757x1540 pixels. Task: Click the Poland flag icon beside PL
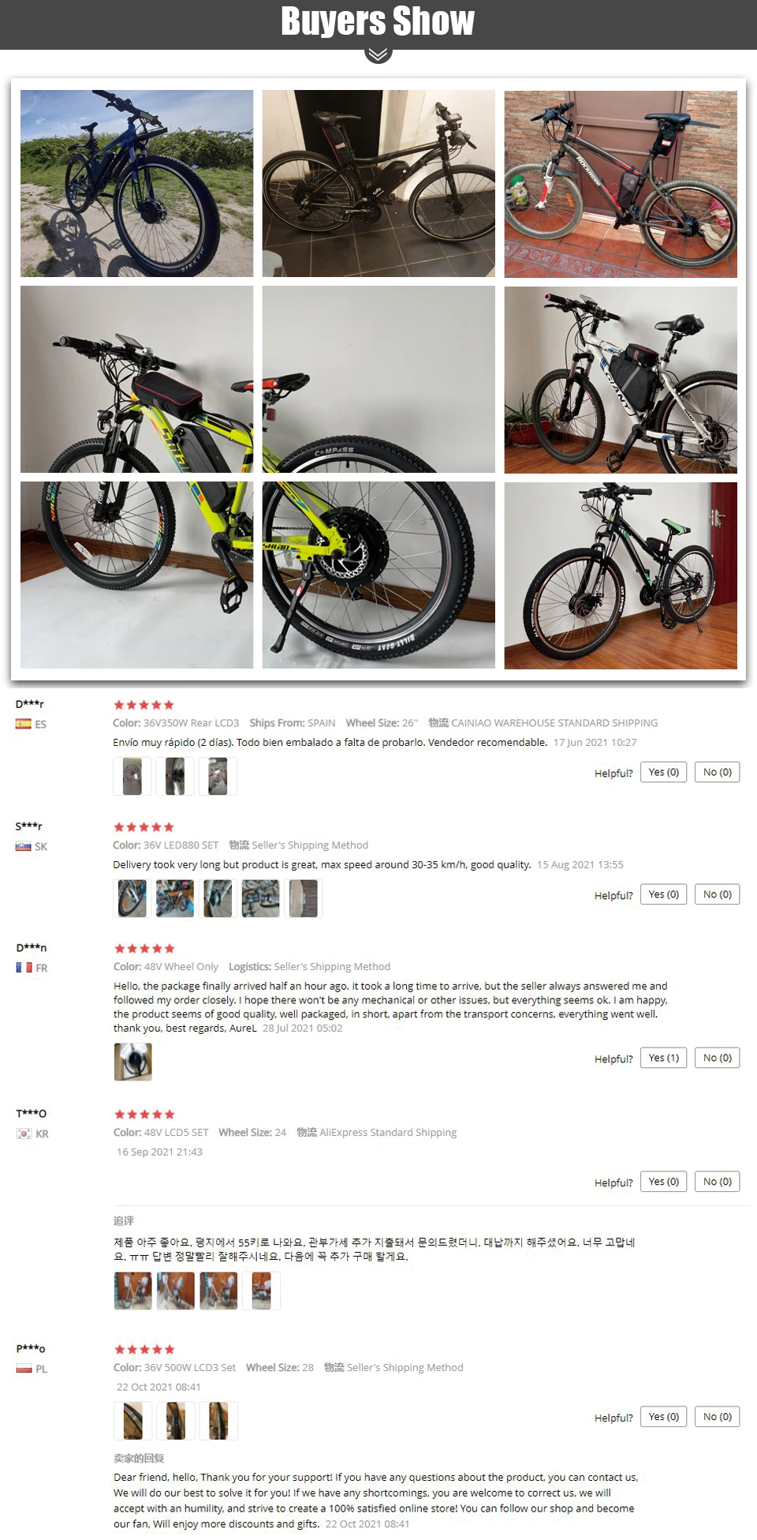coord(24,1369)
